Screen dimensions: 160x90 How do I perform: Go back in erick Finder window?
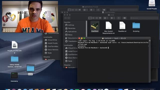coord(65,18)
